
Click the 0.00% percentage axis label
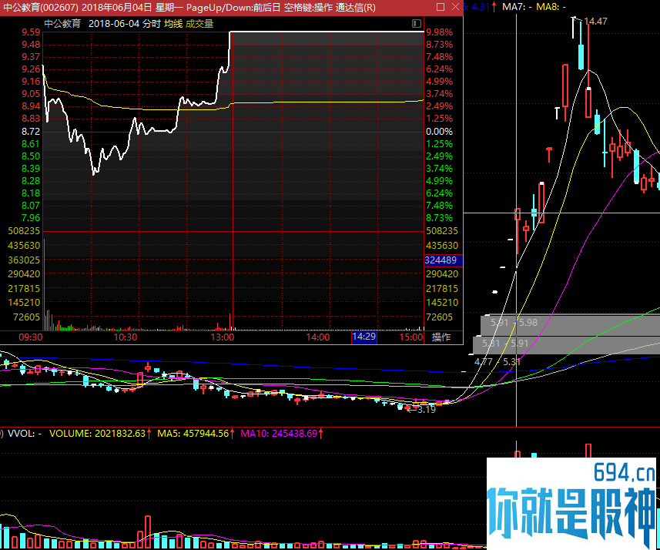click(440, 132)
